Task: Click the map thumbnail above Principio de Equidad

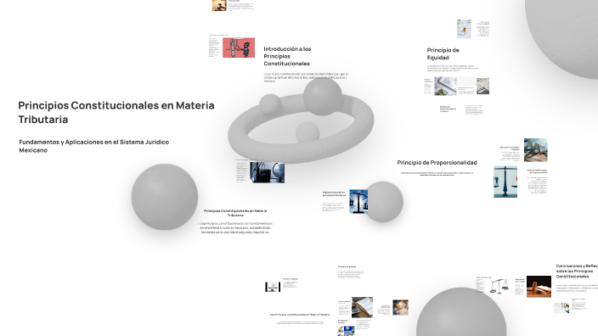Action: click(x=464, y=29)
